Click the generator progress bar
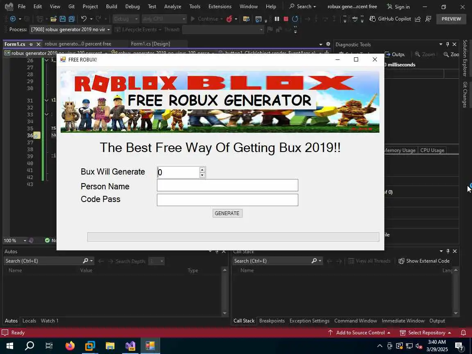Image resolution: width=472 pixels, height=354 pixels. tap(233, 237)
